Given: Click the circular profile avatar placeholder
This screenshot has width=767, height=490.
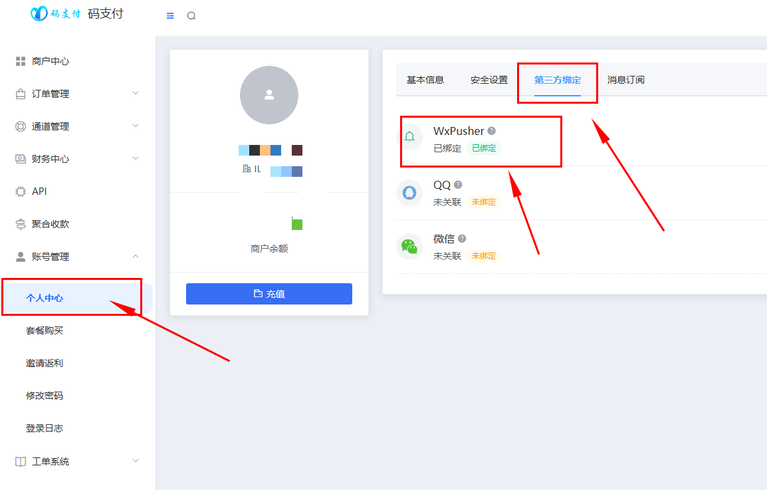Looking at the screenshot, I should coord(269,95).
